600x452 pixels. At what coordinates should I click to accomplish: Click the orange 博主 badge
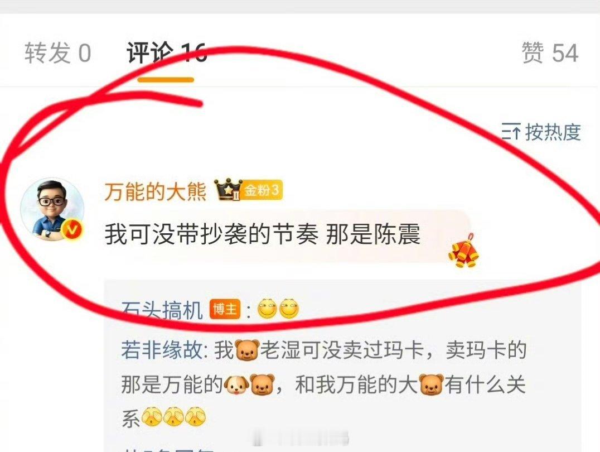coord(225,310)
